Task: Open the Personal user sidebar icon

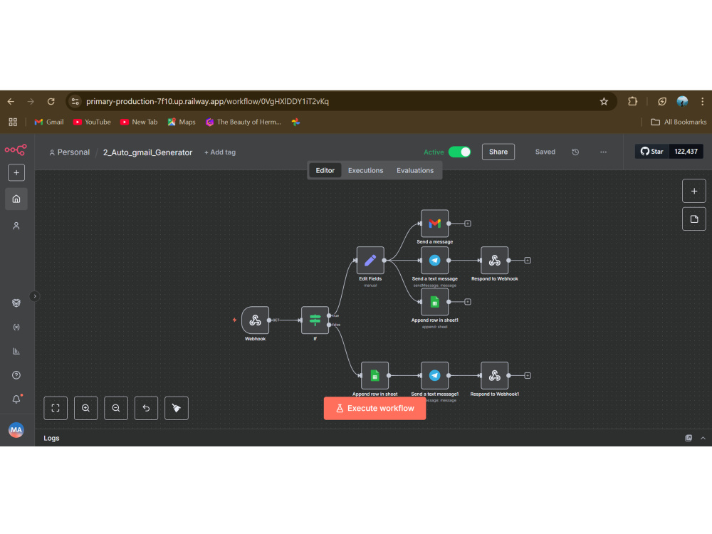Action: (16, 226)
